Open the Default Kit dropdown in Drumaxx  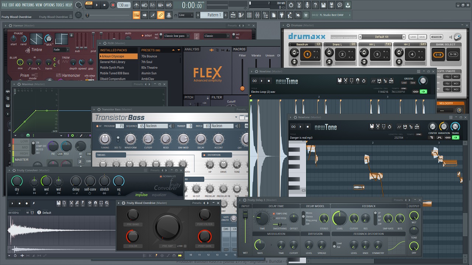tap(382, 37)
